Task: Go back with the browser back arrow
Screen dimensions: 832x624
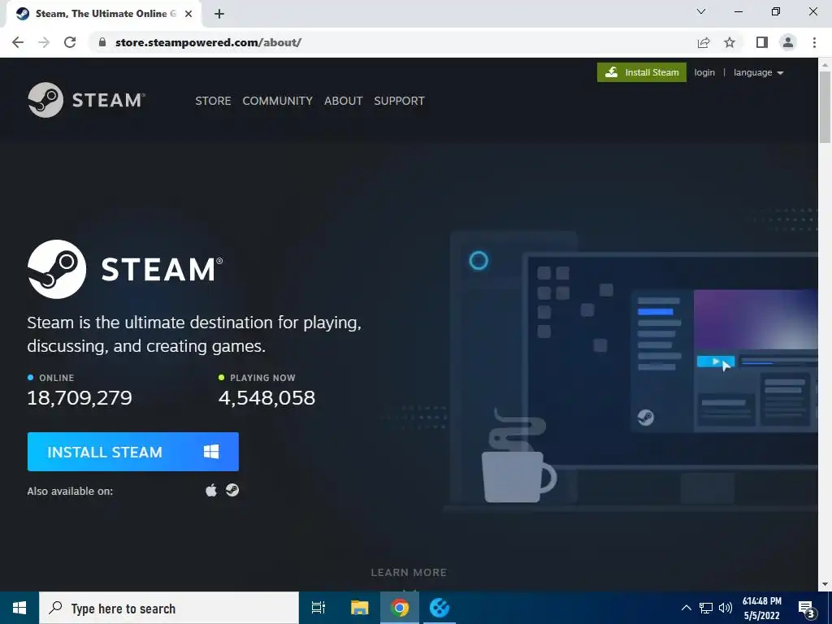Action: coord(18,42)
